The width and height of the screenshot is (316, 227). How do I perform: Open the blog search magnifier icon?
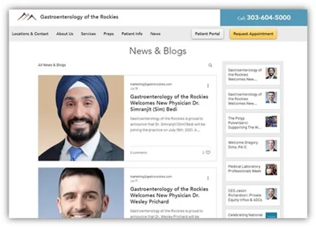(x=210, y=65)
